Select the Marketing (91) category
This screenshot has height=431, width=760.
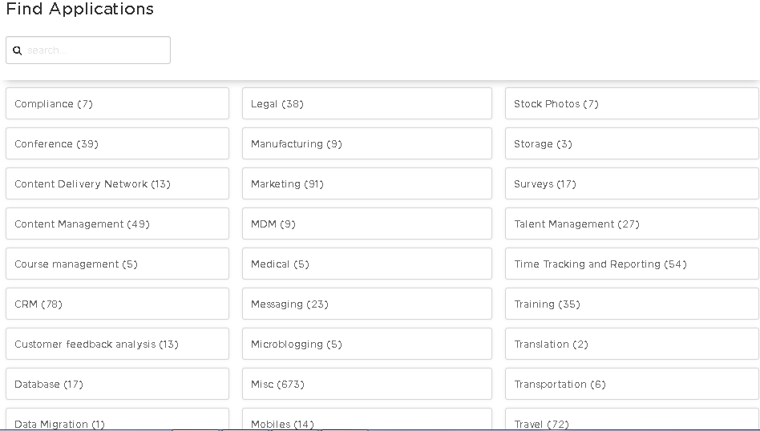point(366,184)
